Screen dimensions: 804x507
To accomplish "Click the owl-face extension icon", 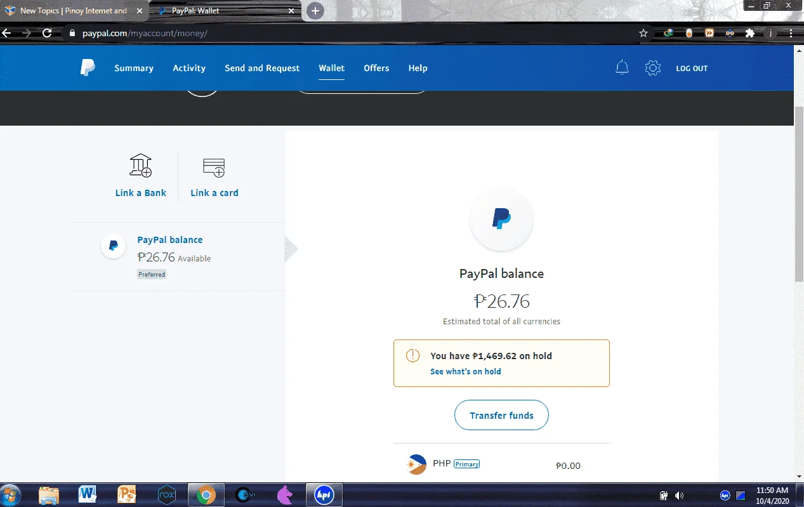I will 730,33.
